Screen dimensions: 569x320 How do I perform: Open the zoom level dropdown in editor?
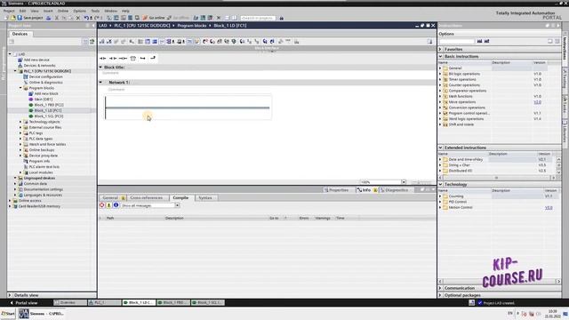[x=404, y=182]
